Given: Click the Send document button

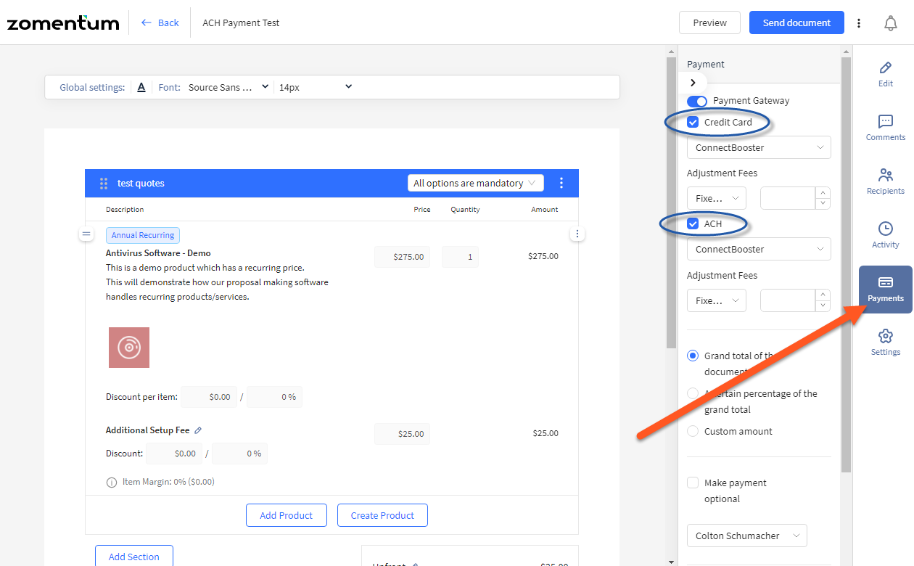Looking at the screenshot, I should click(796, 22).
